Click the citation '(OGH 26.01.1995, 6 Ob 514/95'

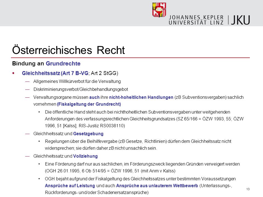coord(75,171)
